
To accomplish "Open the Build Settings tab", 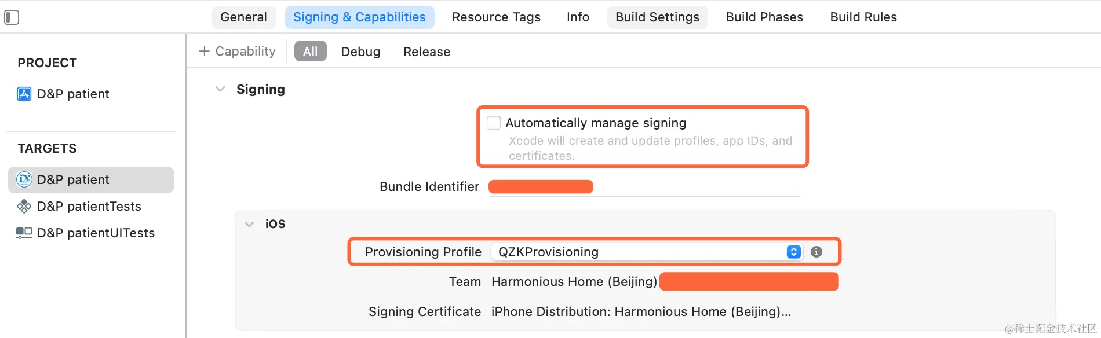I will coord(657,17).
